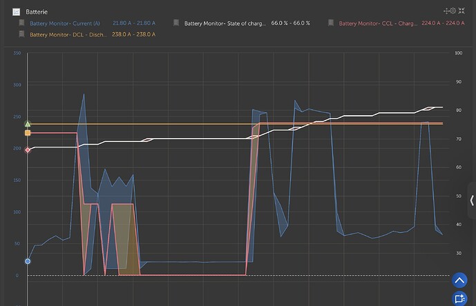The width and height of the screenshot is (476, 306).
Task: Click the Batterie widget title
Action: 37,12
